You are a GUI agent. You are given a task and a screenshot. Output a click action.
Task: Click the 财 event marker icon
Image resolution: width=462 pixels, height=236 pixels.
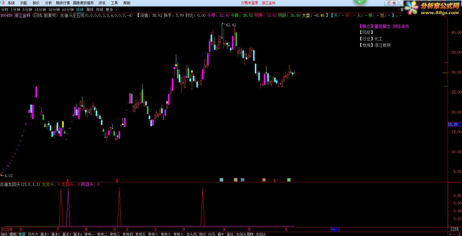242,180
